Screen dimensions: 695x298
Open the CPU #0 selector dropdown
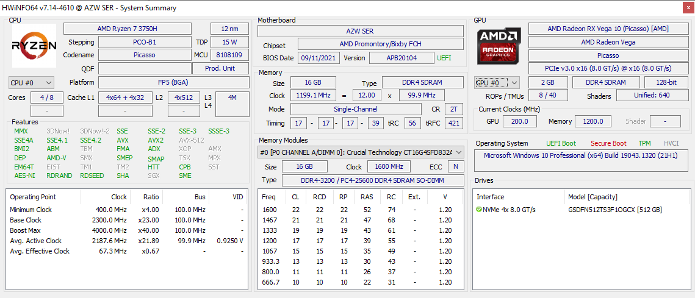tap(32, 82)
